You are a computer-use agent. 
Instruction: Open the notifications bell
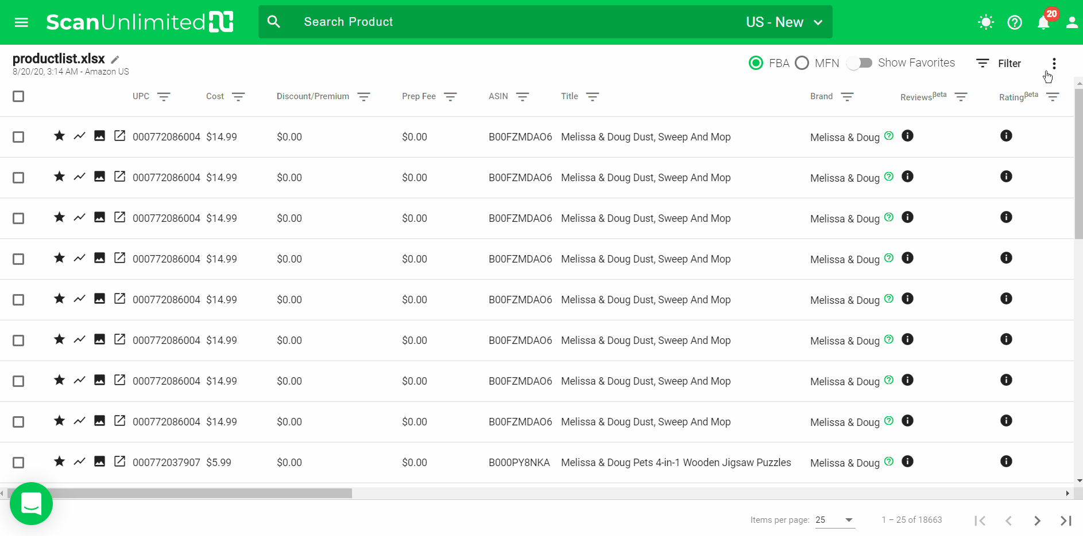click(x=1043, y=22)
